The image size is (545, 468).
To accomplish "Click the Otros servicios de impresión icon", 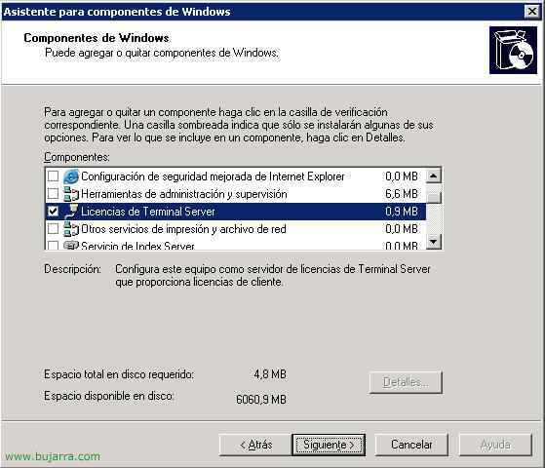I will (71, 229).
